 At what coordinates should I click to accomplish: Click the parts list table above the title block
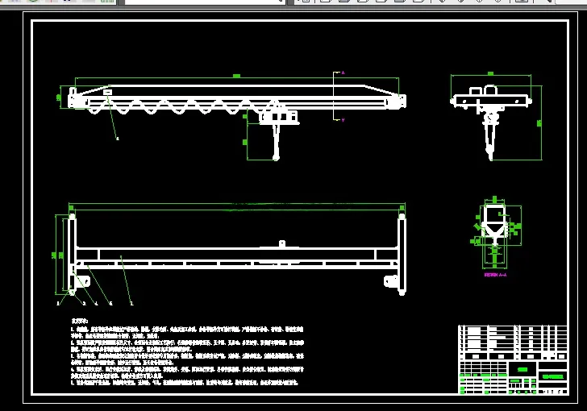(x=513, y=342)
